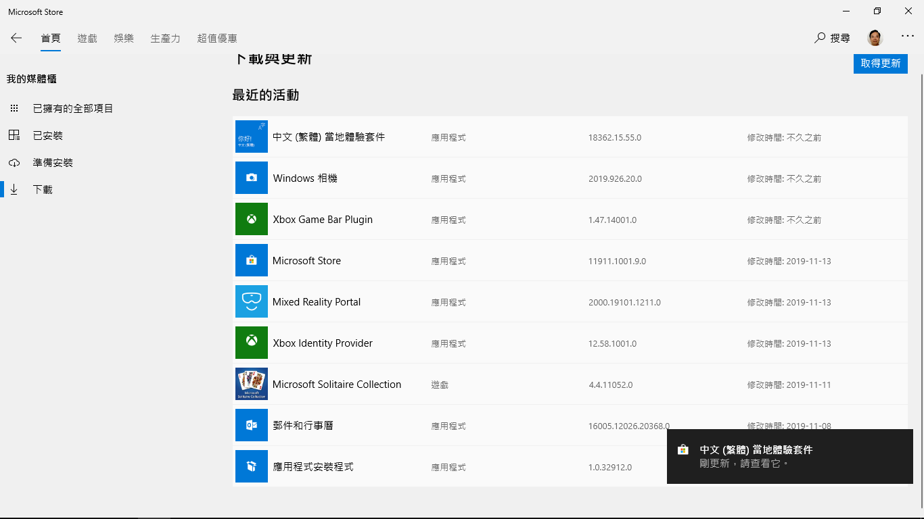Open the 準備安裝 library section
924x519 pixels.
click(x=53, y=163)
